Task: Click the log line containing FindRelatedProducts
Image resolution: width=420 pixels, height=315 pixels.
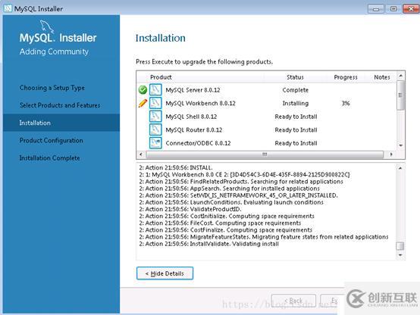Action: pos(241,182)
